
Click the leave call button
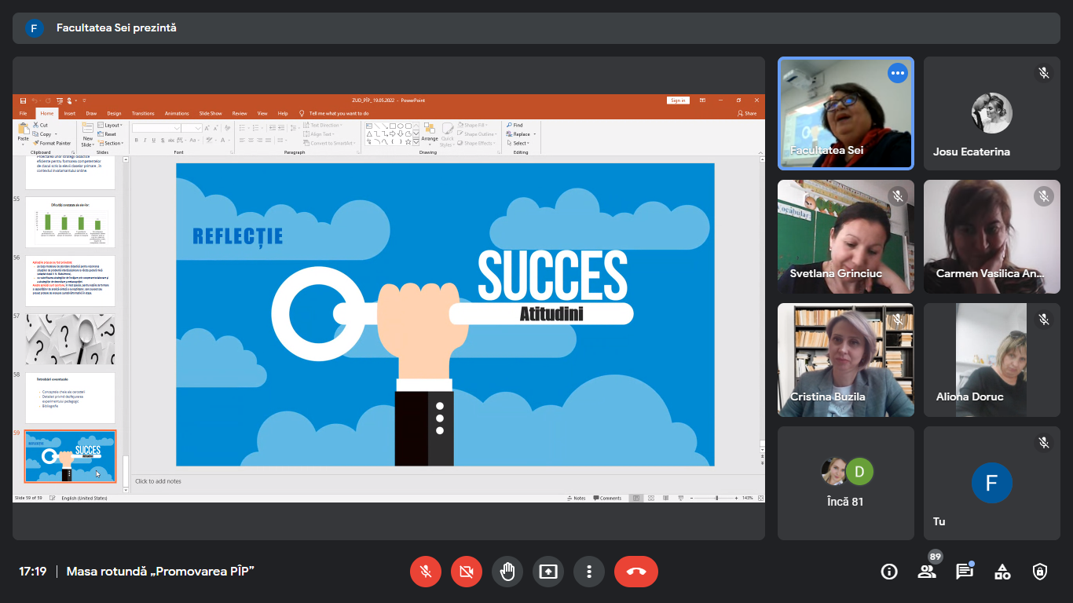click(635, 572)
